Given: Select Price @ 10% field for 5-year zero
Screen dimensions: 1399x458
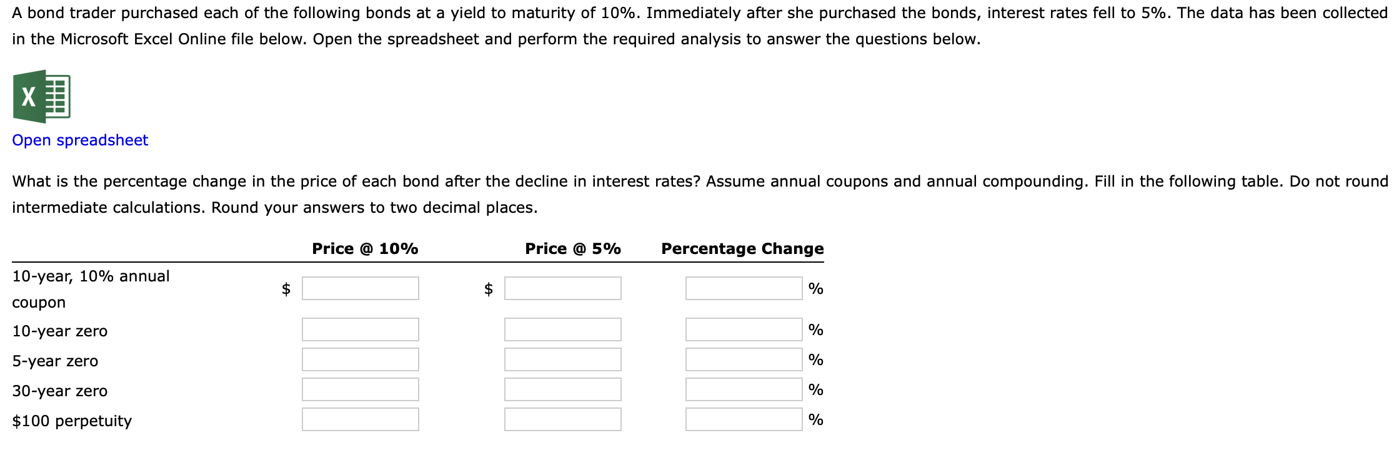Looking at the screenshot, I should tap(361, 359).
